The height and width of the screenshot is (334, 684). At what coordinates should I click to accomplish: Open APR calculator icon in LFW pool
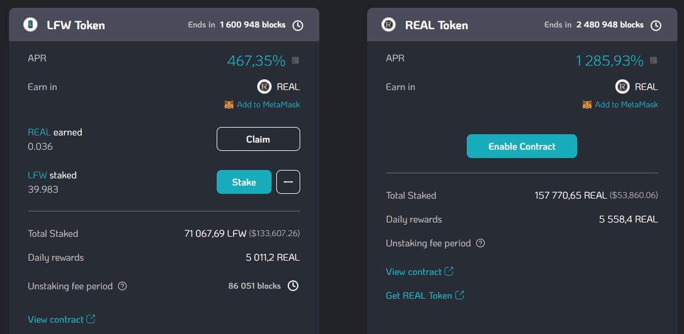295,60
